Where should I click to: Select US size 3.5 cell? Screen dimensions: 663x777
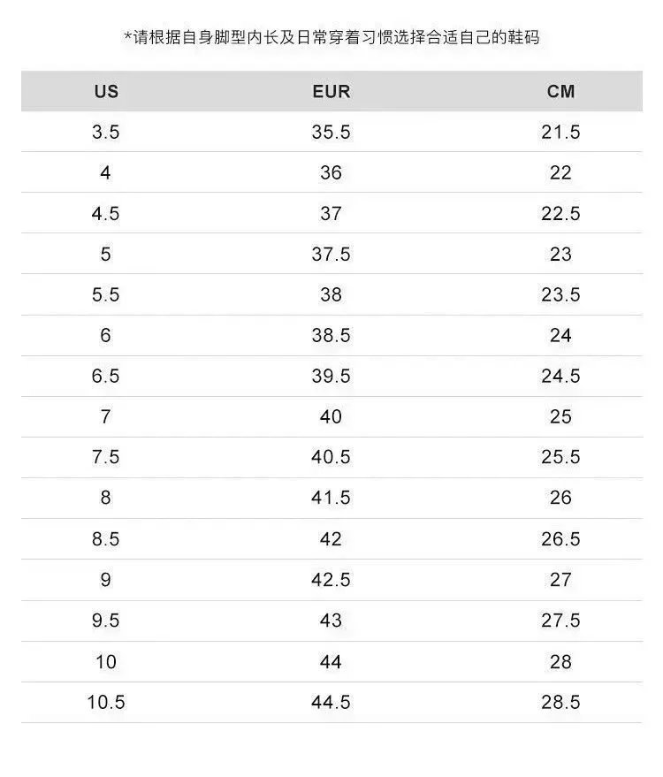pyautogui.click(x=105, y=133)
